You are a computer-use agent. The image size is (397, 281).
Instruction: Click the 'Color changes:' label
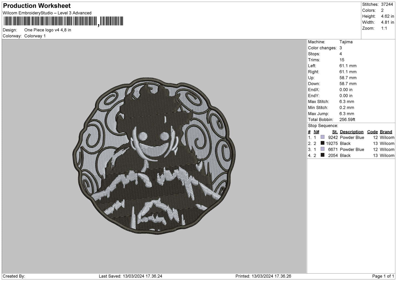click(322, 48)
